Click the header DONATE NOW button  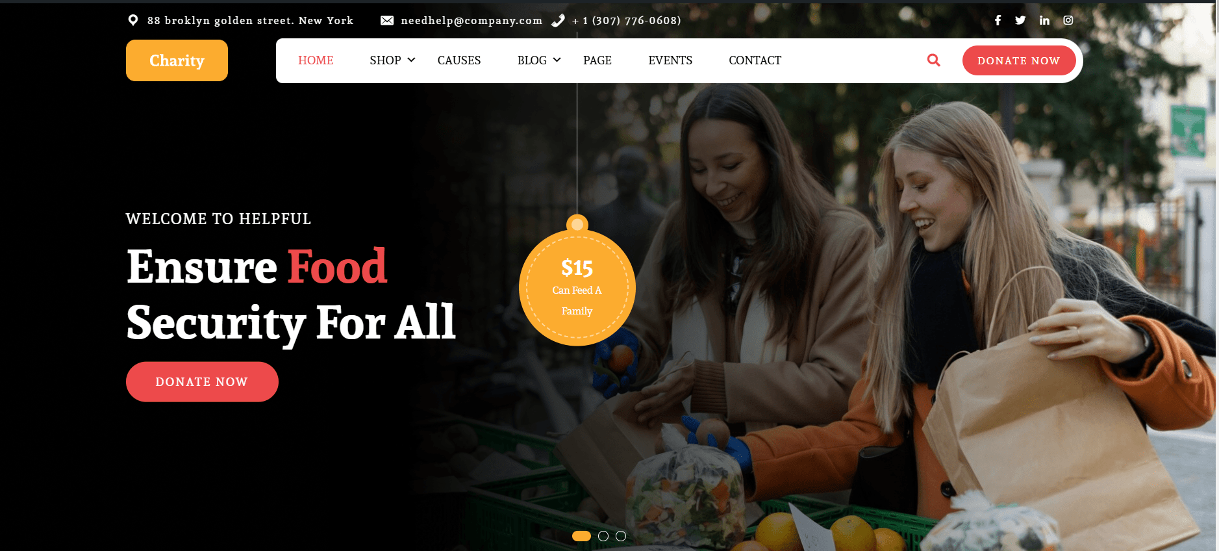click(1018, 60)
